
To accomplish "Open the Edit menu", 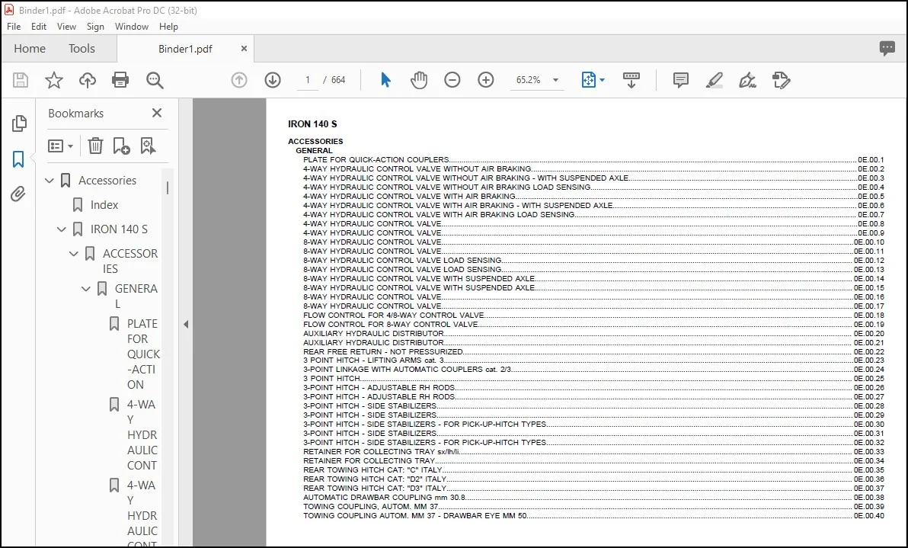I will (39, 27).
